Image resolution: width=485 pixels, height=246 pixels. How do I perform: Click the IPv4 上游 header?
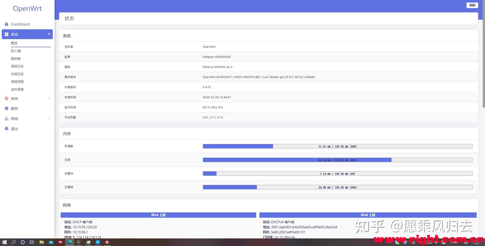(x=158, y=215)
